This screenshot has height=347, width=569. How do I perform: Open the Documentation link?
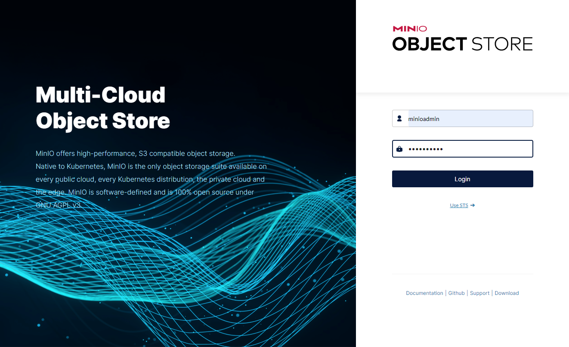[x=424, y=293]
